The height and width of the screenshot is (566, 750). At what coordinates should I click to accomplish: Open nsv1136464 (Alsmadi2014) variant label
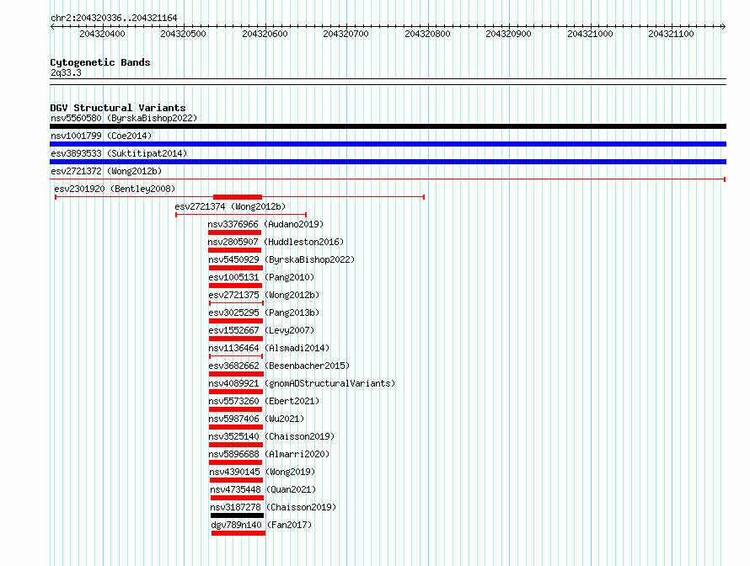pyautogui.click(x=269, y=348)
